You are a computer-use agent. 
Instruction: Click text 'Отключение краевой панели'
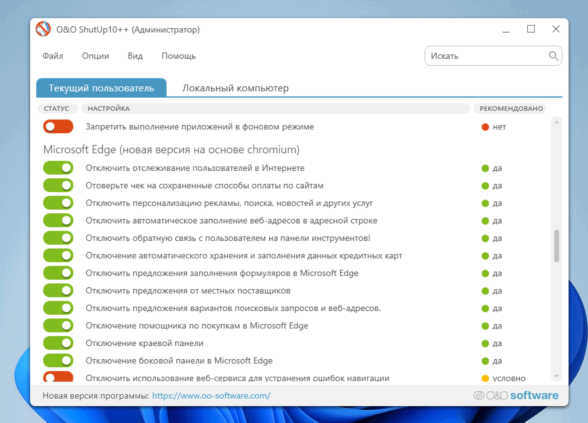click(145, 343)
